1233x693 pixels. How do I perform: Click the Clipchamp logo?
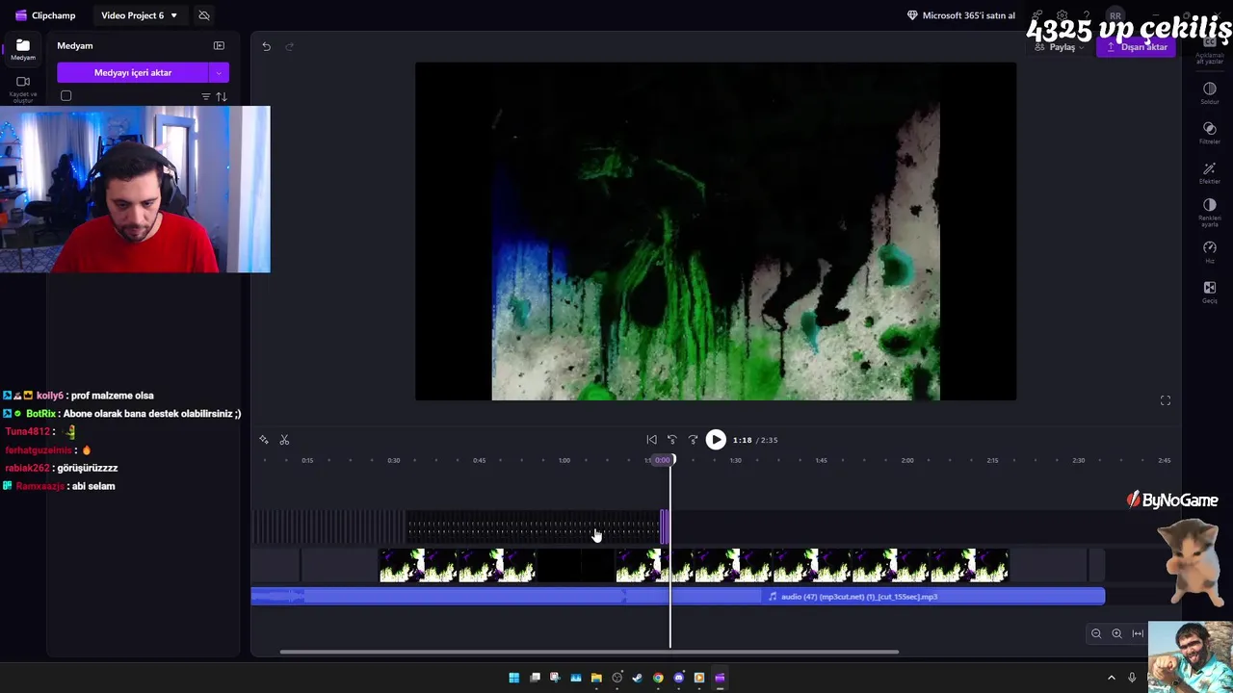(45, 15)
